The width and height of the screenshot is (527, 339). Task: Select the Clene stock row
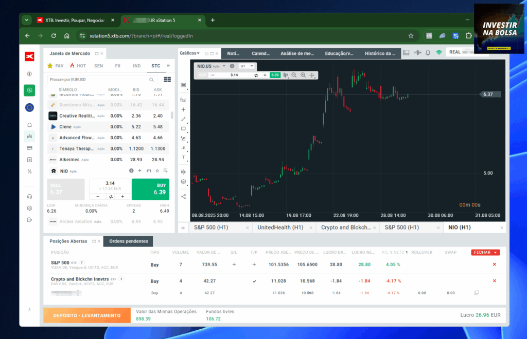pos(109,127)
